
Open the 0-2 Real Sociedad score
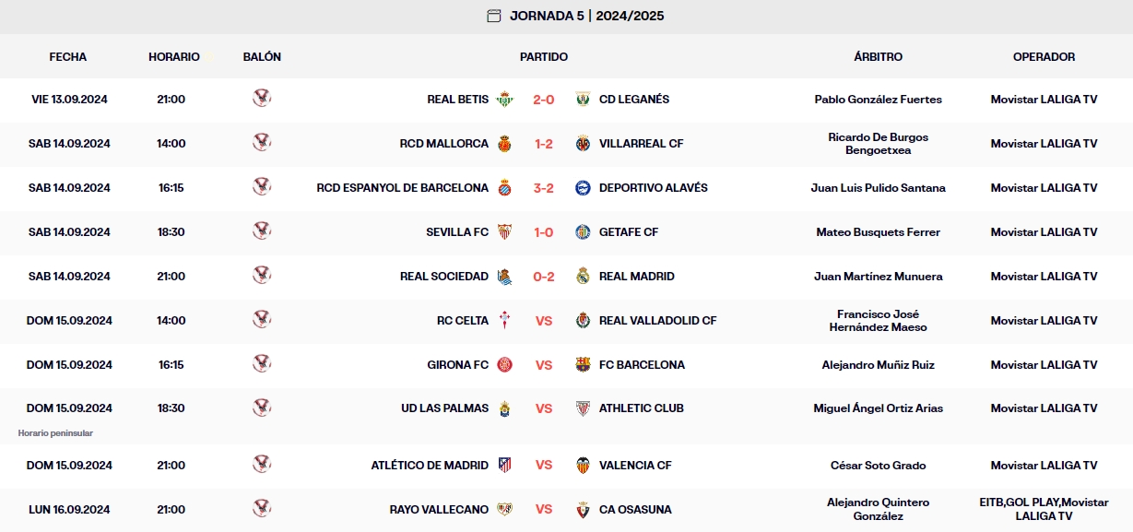click(544, 277)
